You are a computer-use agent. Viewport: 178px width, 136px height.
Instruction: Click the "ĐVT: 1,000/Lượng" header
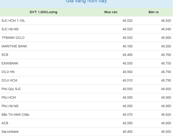click(x=43, y=12)
